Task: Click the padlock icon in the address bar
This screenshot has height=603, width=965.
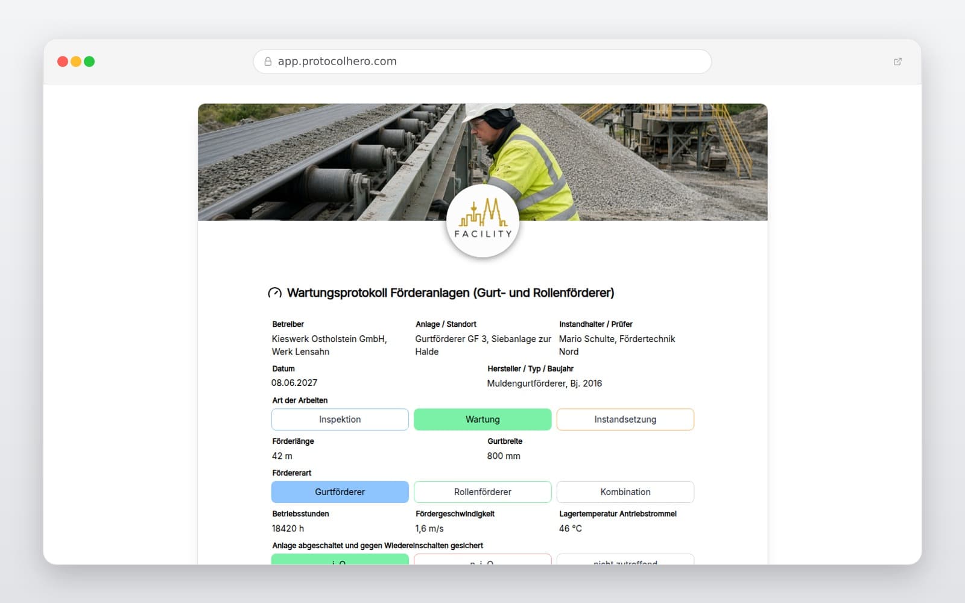Action: pyautogui.click(x=268, y=62)
